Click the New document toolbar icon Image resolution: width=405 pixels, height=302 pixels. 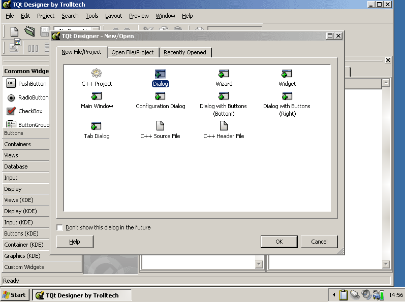click(14, 31)
